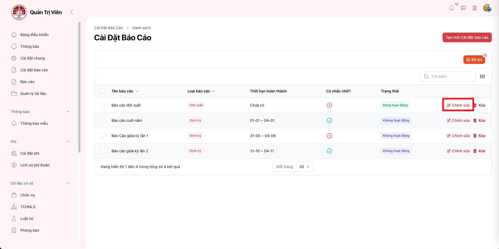Click Tạo mới Cài đặt báo cáo button
499x249 pixels.
point(467,37)
